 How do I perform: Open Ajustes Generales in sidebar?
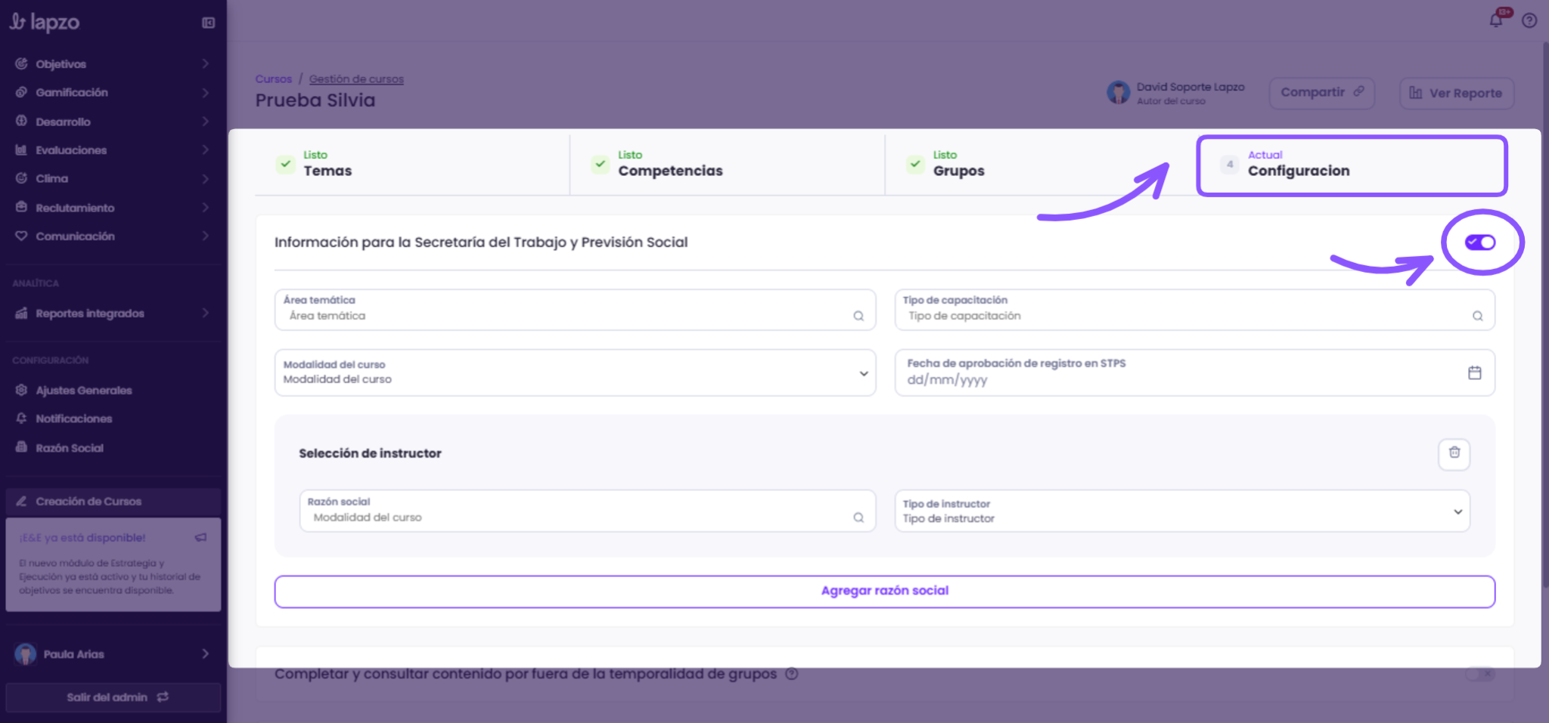pos(84,390)
